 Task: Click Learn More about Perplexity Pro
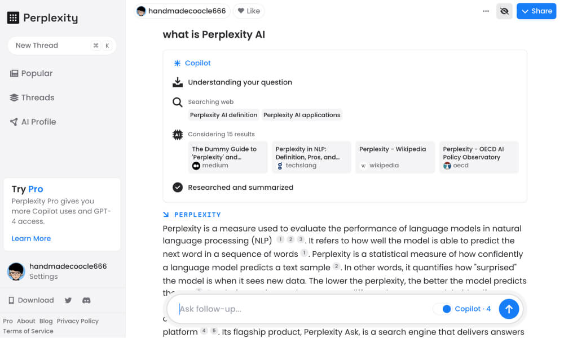(31, 238)
